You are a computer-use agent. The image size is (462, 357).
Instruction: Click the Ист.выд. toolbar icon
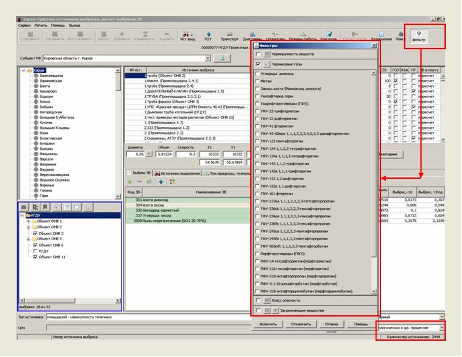coord(189,36)
